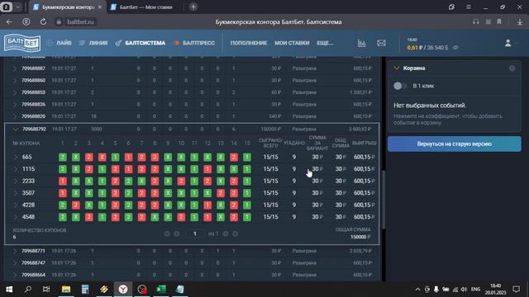Image resolution: width=529 pixels, height=297 pixels.
Task: Open the BaltBet logo home link
Action: click(x=22, y=43)
